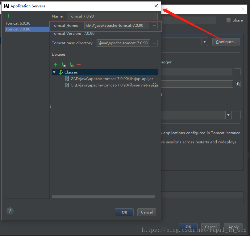Click the splitter handle between server list and details
The image size is (250, 236).
tap(51, 106)
